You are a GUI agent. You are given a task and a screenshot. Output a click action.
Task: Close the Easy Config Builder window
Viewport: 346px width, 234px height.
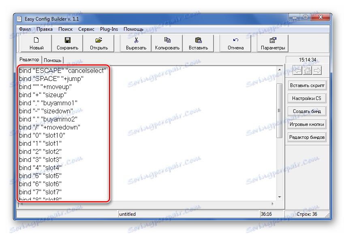click(x=320, y=17)
